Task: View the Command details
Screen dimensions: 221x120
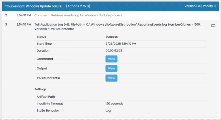Action: point(111,59)
